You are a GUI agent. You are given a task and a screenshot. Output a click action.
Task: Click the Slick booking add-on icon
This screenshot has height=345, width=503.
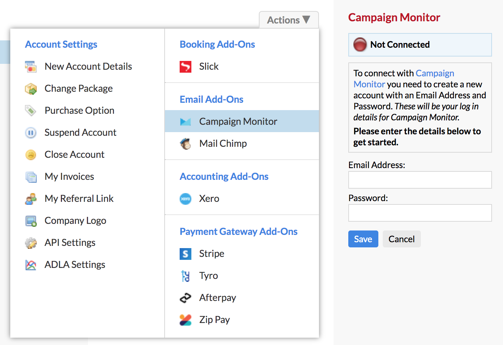[x=186, y=66]
